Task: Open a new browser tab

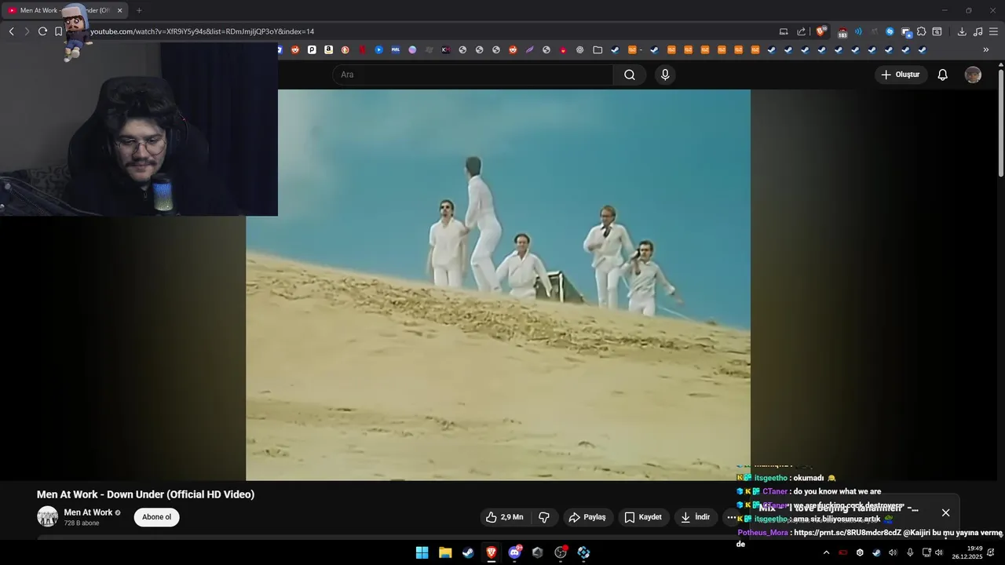Action: [139, 10]
